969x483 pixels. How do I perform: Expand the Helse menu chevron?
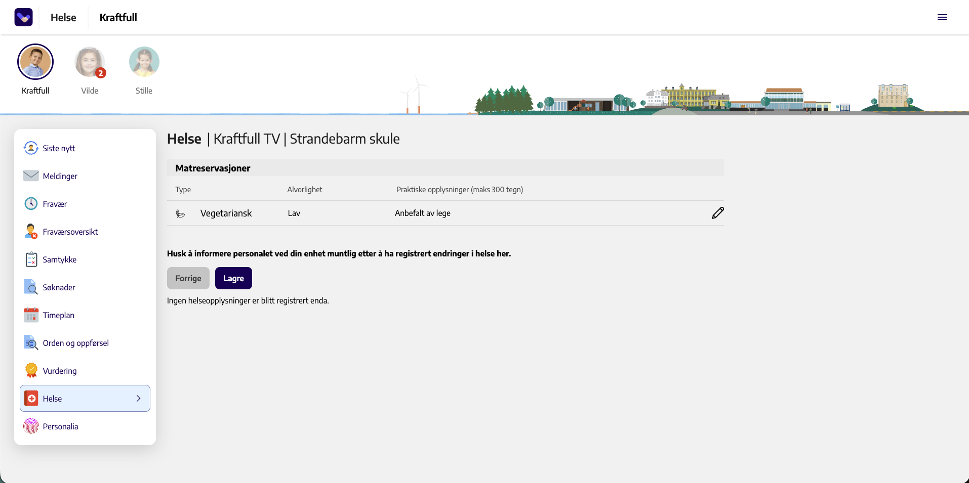(x=139, y=399)
